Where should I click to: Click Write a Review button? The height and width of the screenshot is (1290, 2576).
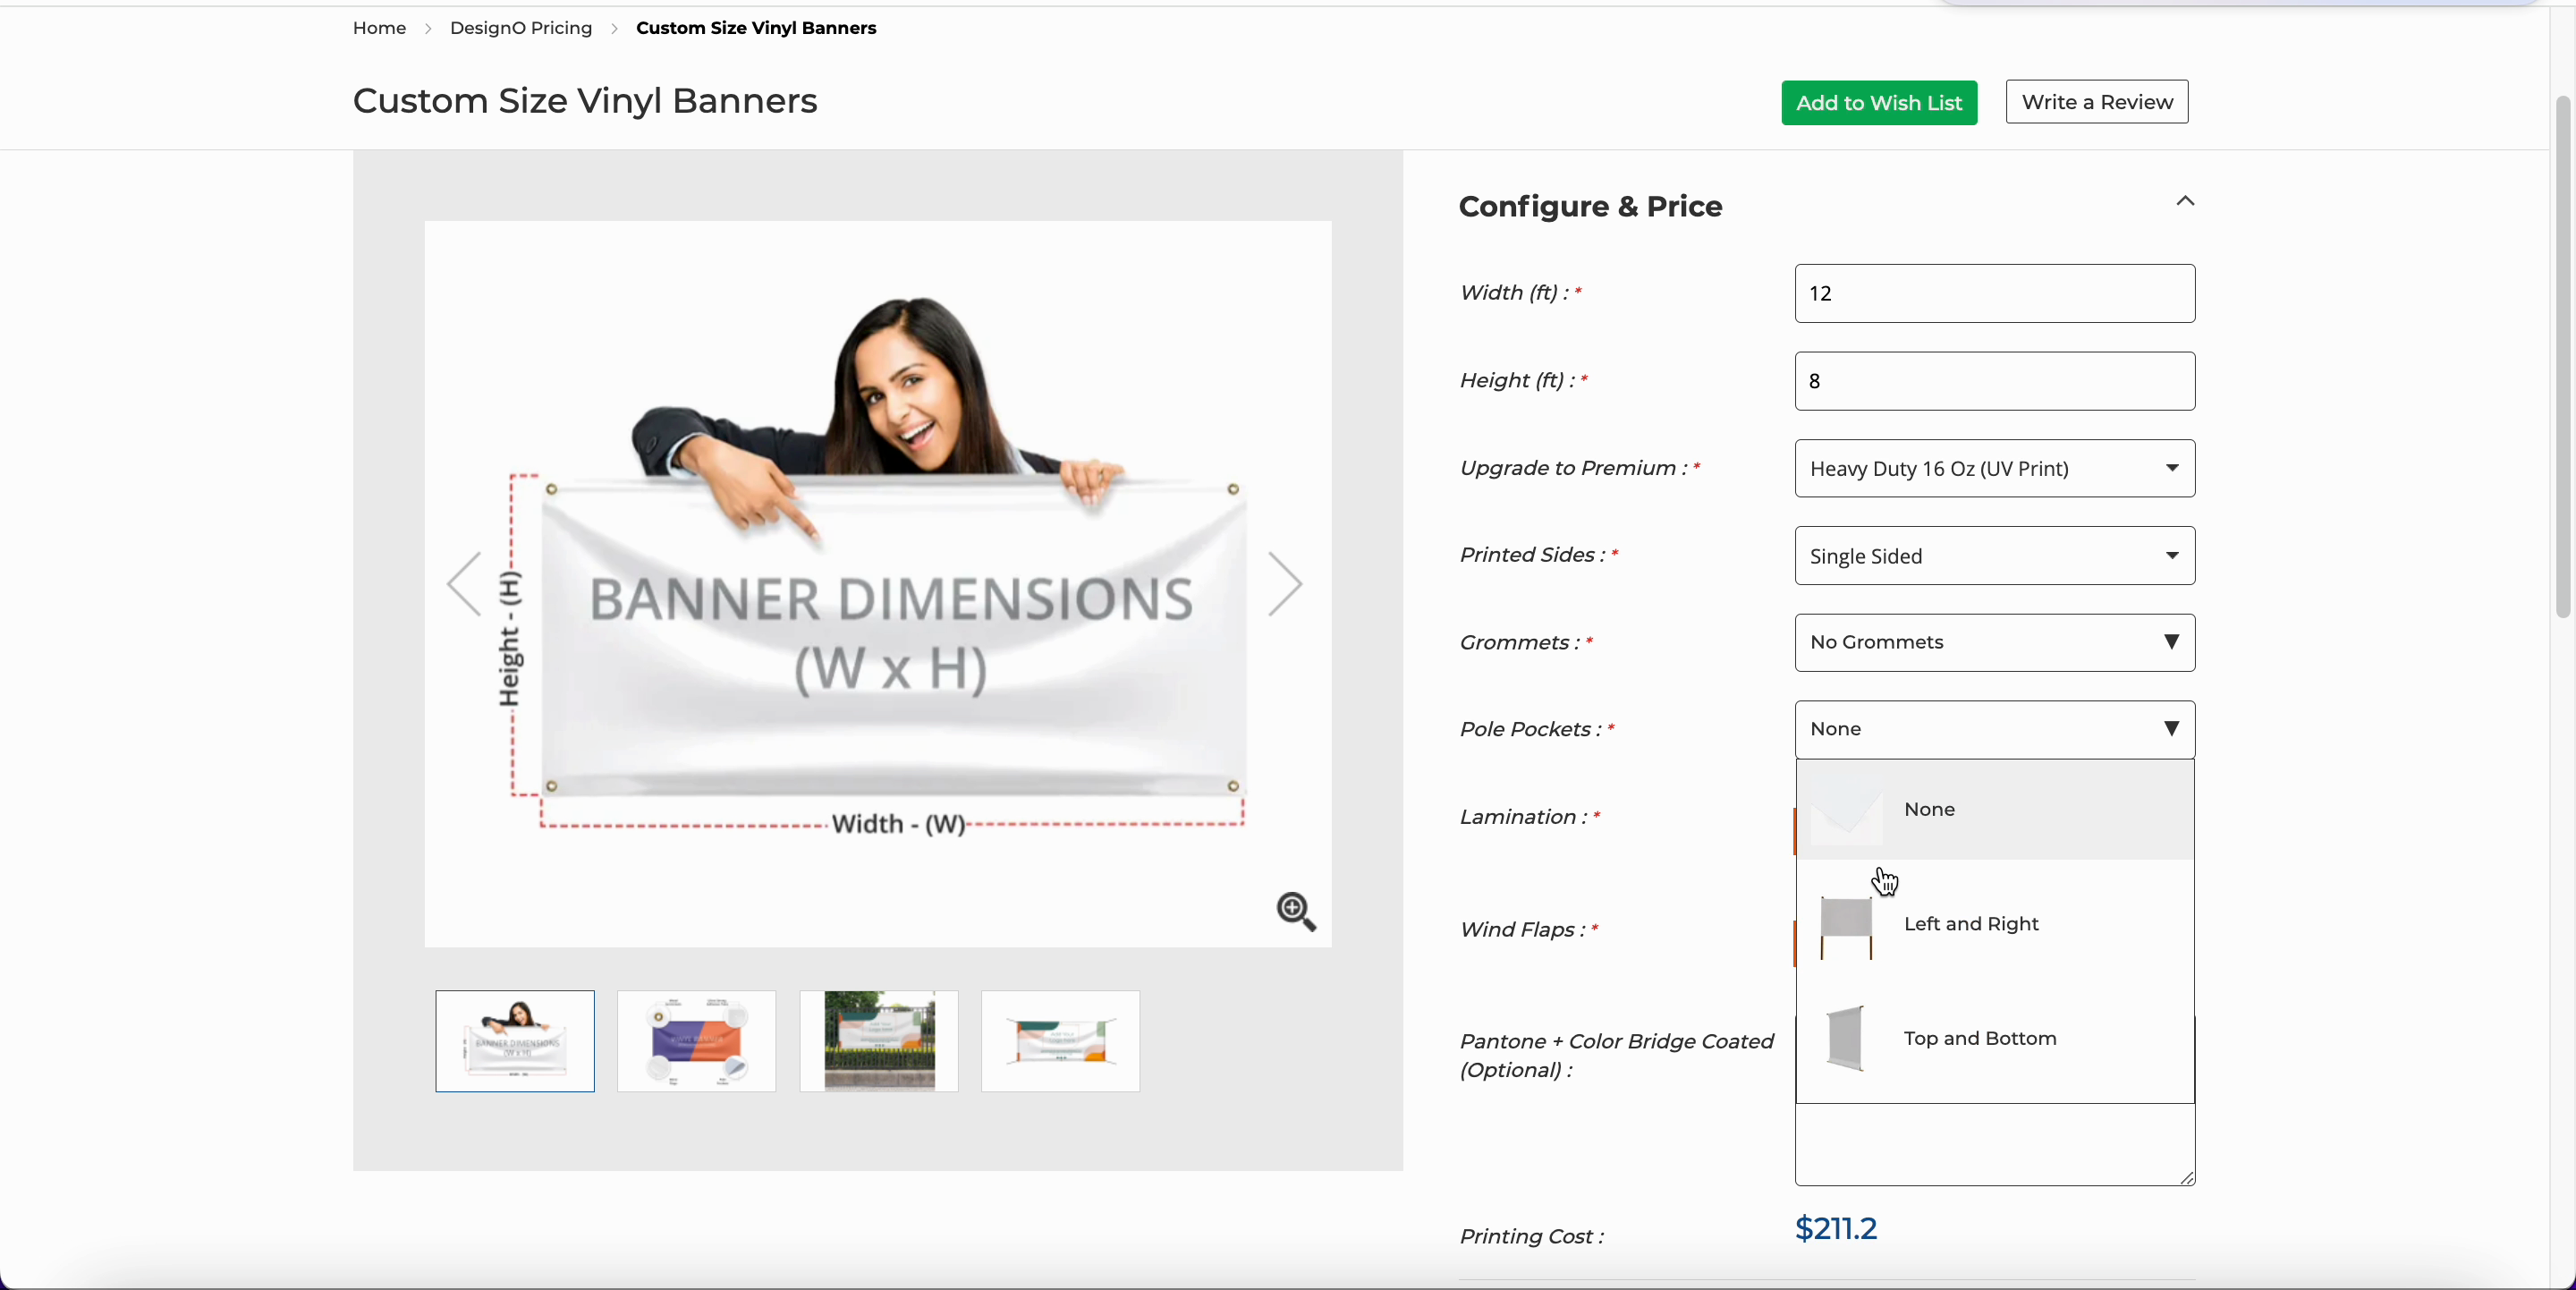pos(2096,102)
